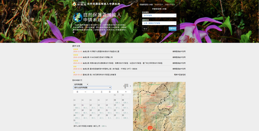
Task: Select calendar day 25 with 18 人
Action: 85,117
